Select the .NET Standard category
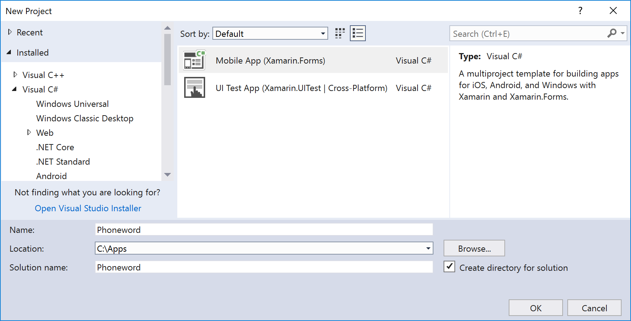 [x=63, y=162]
